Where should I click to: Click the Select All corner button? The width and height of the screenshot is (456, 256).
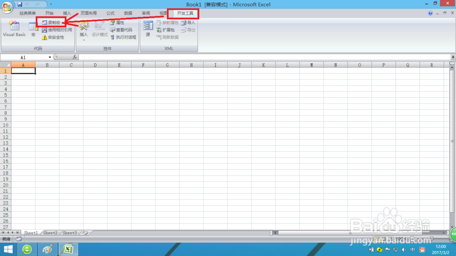pos(5,65)
